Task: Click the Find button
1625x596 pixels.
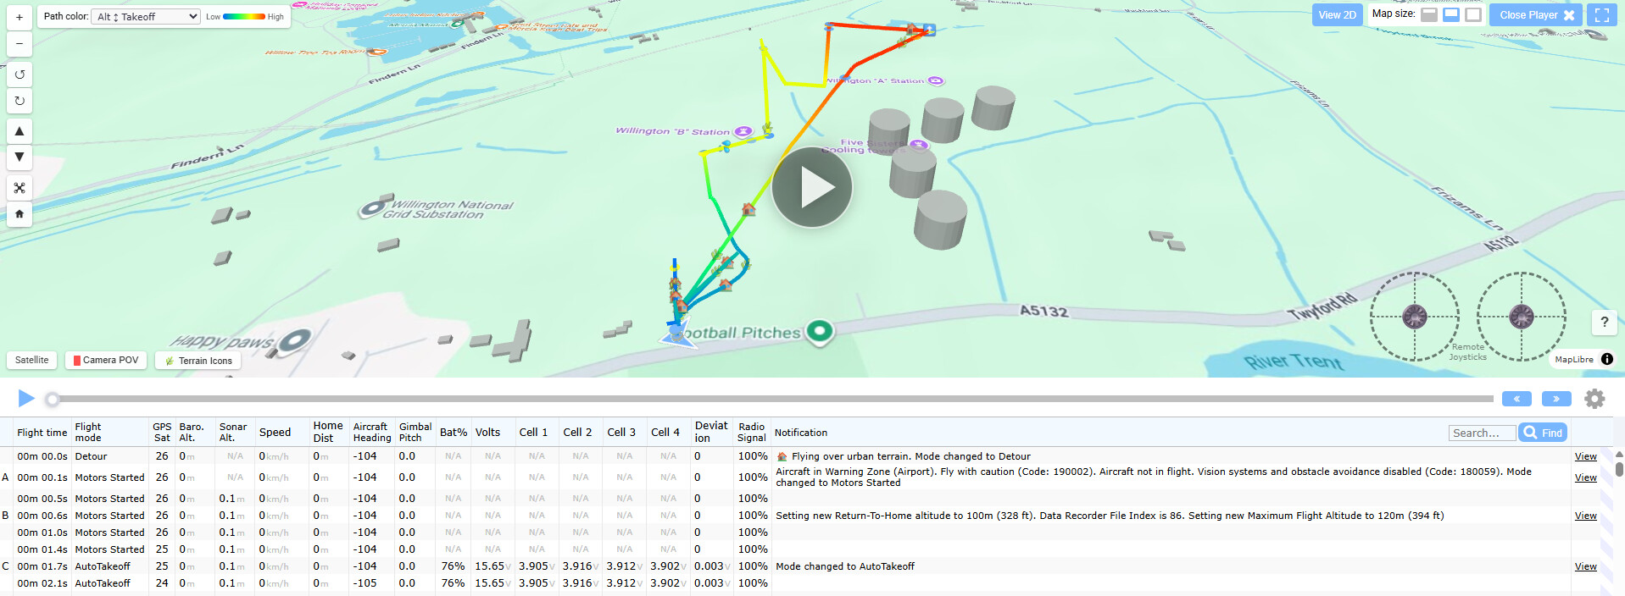Action: pos(1542,433)
